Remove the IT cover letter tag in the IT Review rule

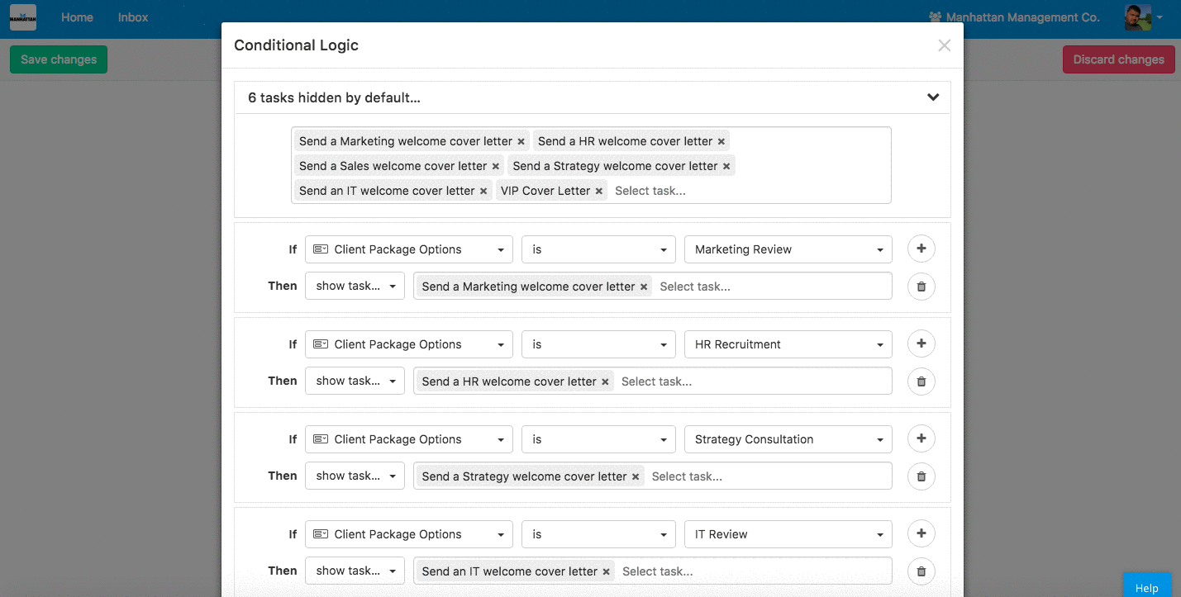pyautogui.click(x=606, y=572)
